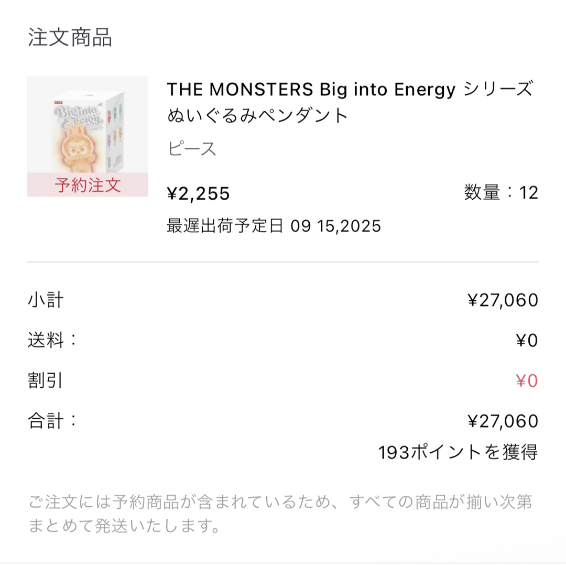
Task: Tap the red 予約注文 pre-order badge
Action: pos(88,185)
